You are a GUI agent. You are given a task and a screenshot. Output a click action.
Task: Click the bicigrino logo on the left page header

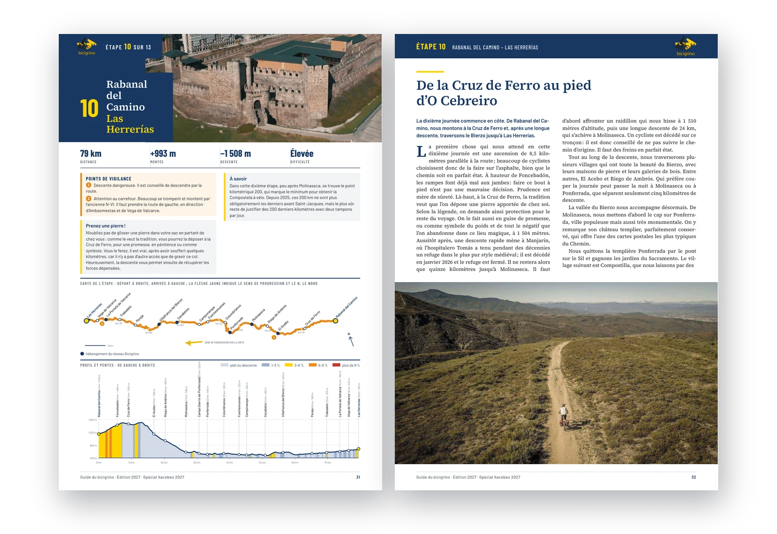(x=87, y=46)
